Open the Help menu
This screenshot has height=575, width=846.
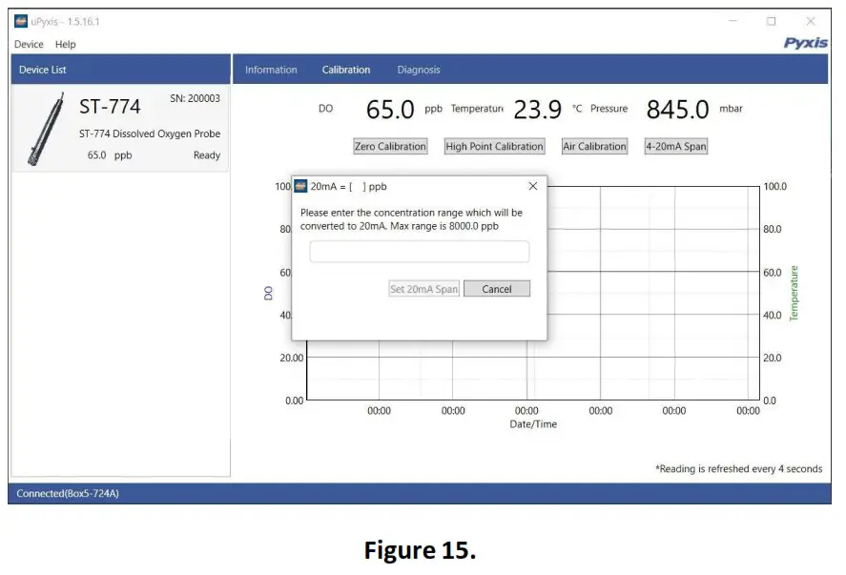click(65, 44)
